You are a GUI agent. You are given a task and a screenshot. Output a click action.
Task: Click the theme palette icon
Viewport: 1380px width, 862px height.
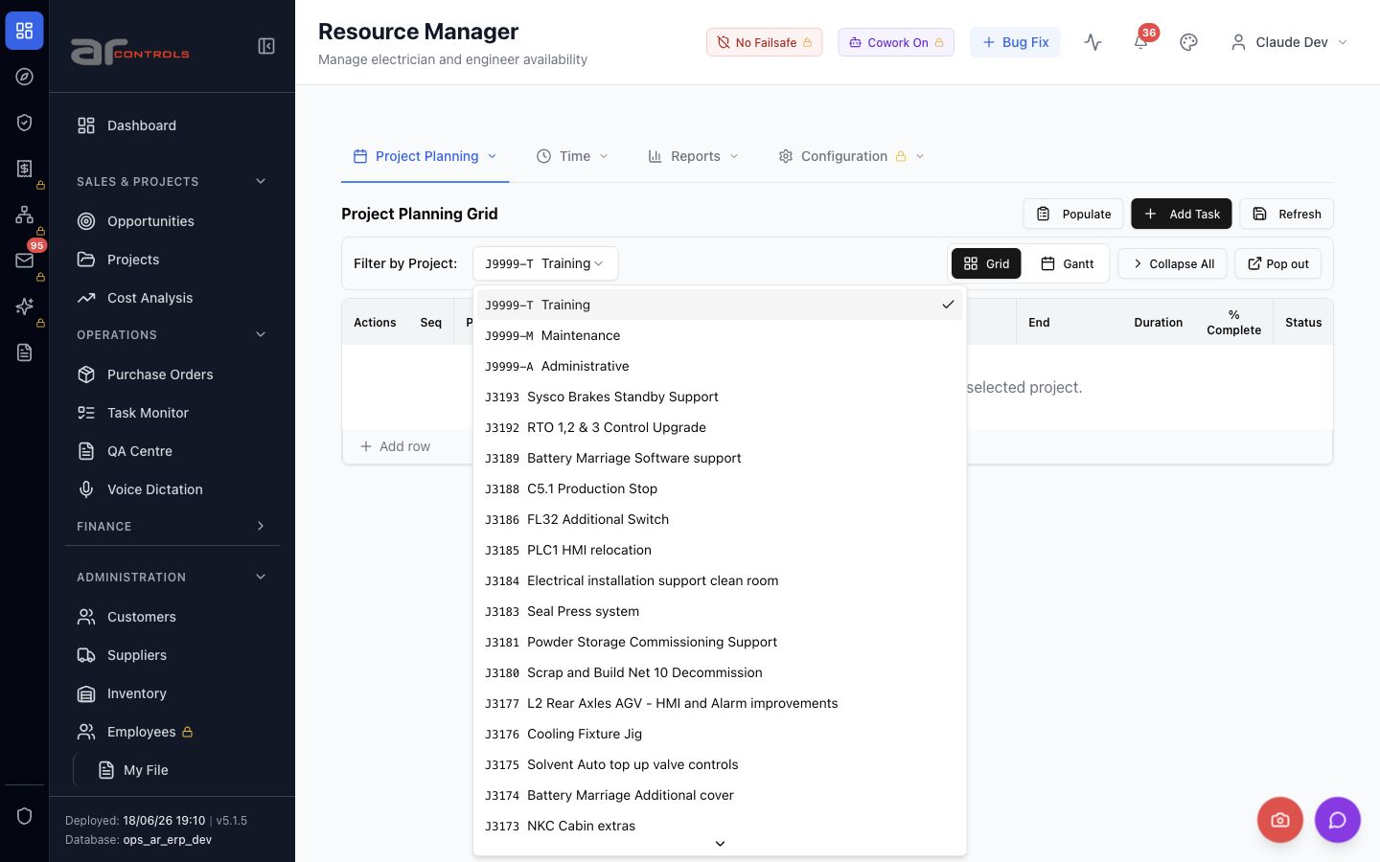coord(1188,42)
